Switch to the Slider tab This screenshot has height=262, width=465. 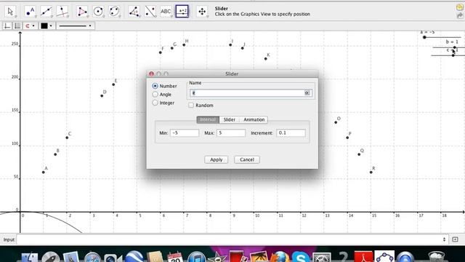[x=230, y=119]
